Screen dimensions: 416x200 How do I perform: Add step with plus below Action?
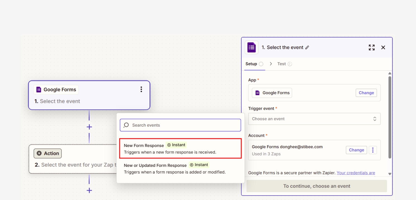[x=89, y=191]
